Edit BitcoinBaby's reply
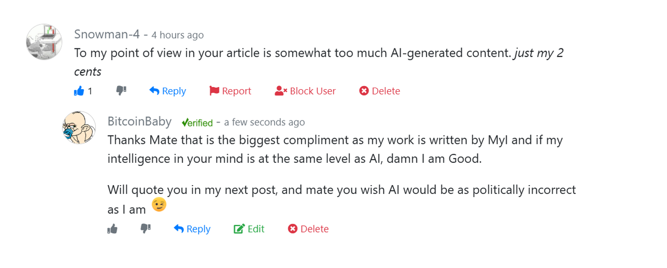The image size is (667, 268). (249, 228)
